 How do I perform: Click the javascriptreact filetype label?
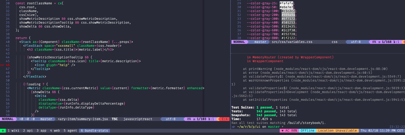tap(138, 119)
